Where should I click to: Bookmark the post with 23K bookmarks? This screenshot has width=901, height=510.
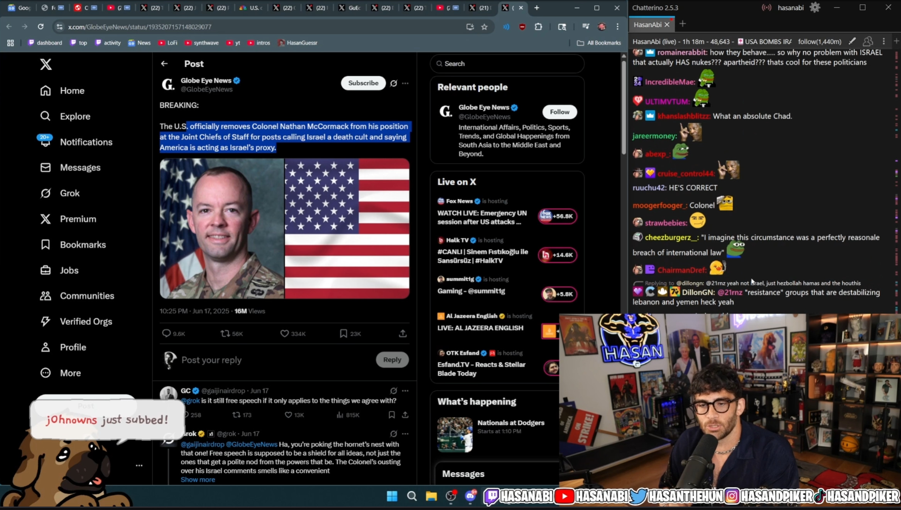click(x=343, y=333)
